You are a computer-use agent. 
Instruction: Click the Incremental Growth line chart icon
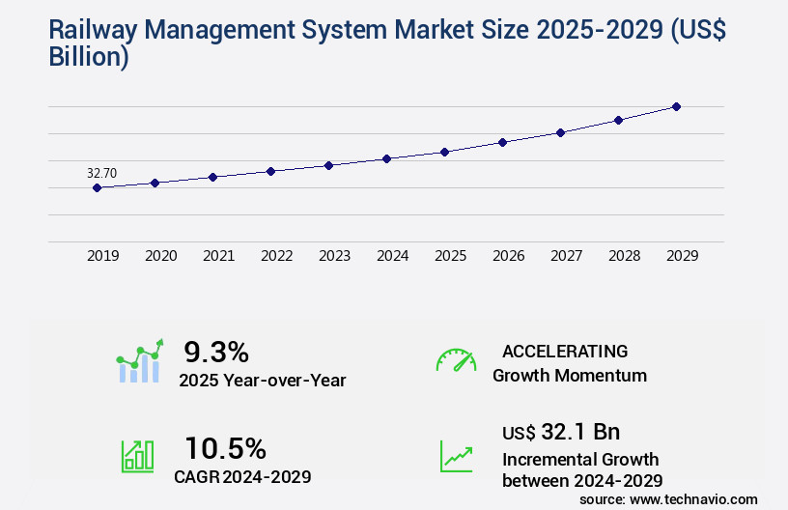(x=456, y=455)
